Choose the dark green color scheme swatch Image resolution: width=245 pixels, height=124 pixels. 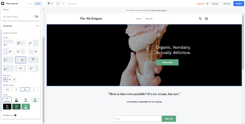(x=16, y=106)
